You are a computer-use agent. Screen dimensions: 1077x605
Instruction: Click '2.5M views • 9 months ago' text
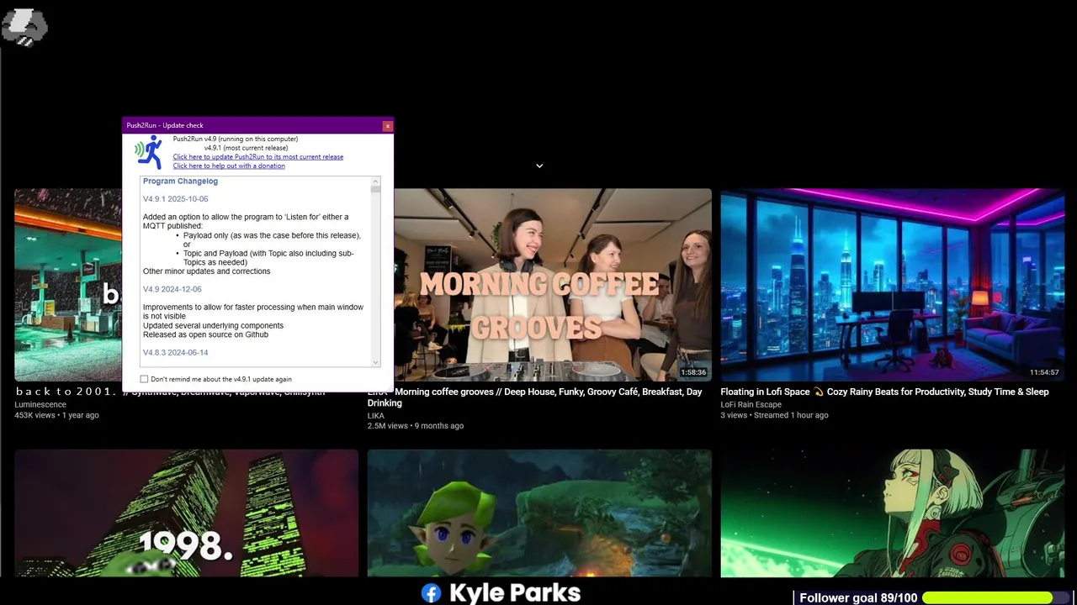[x=416, y=426]
